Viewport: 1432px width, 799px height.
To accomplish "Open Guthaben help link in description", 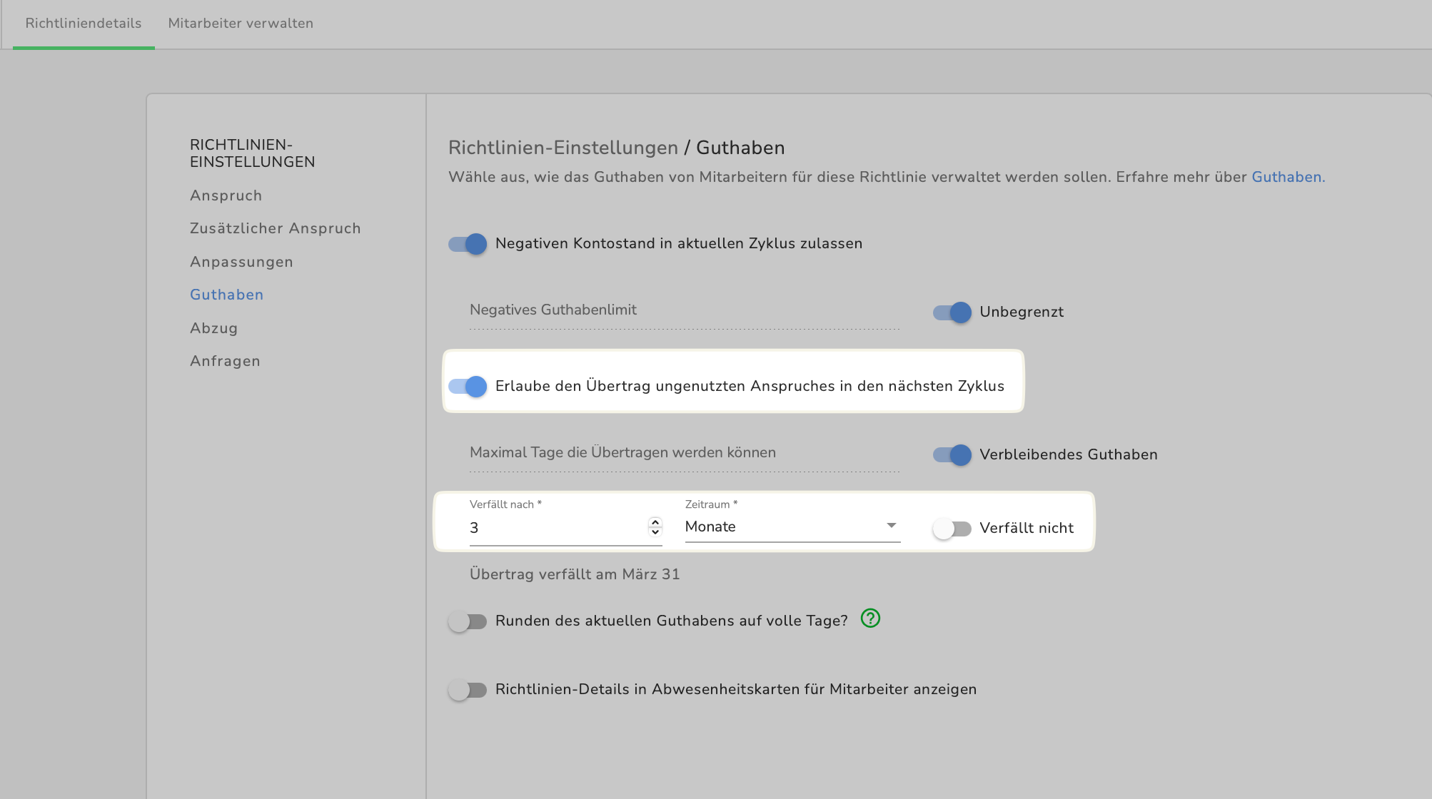I will (1287, 177).
